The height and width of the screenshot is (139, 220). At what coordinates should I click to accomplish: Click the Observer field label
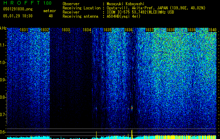[71, 4]
